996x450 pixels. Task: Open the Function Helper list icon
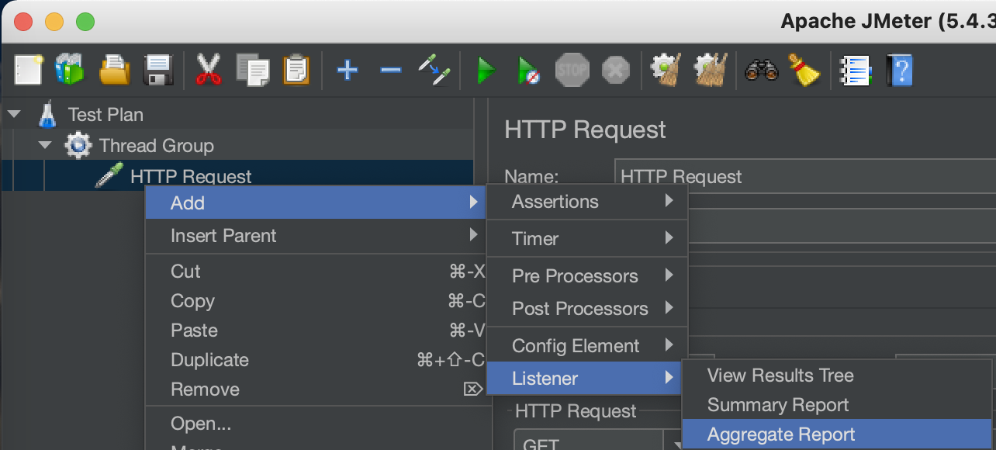(855, 71)
